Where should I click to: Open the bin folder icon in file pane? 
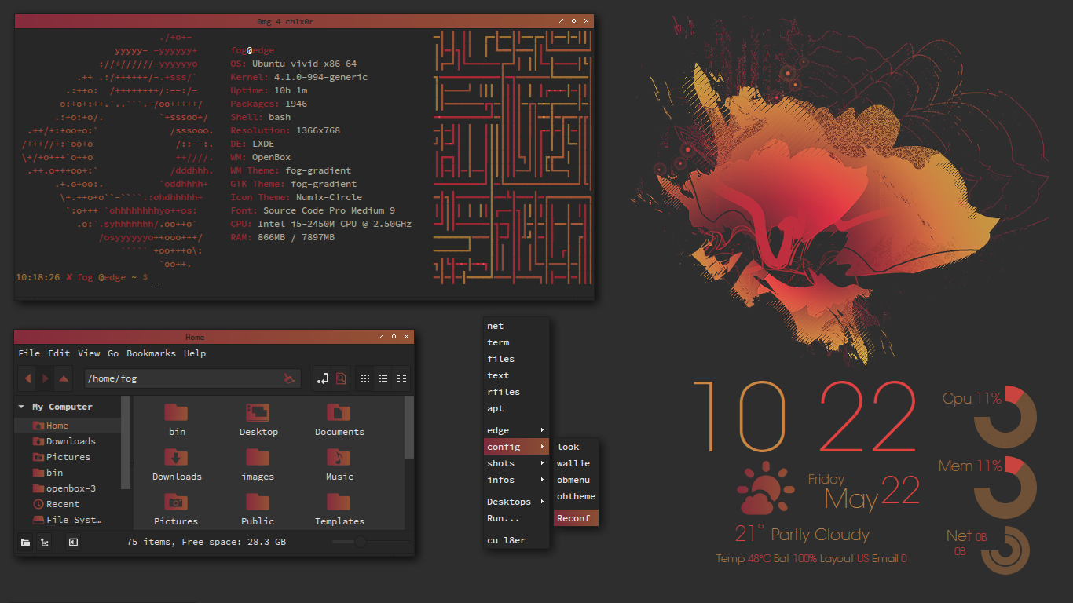(x=177, y=412)
